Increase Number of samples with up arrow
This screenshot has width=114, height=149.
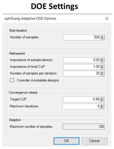tap(102, 36)
